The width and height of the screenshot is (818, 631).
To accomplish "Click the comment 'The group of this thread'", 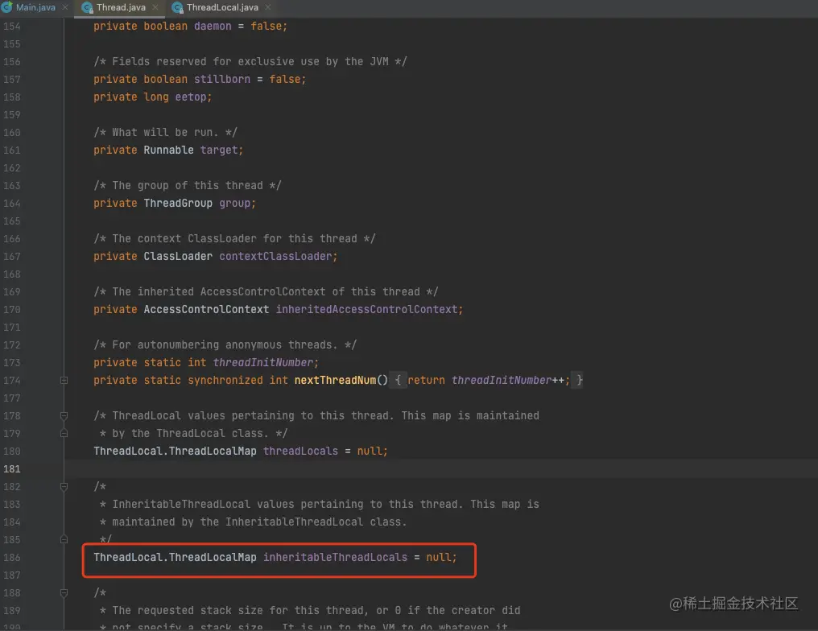I will pyautogui.click(x=188, y=186).
